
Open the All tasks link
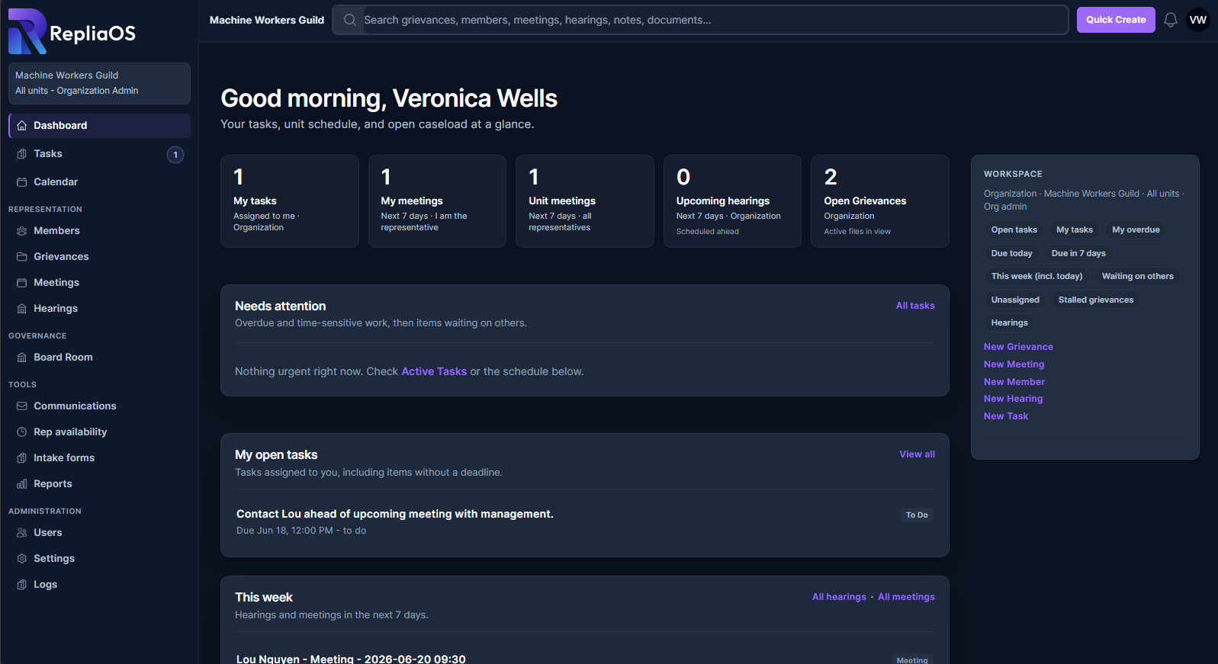(x=915, y=306)
